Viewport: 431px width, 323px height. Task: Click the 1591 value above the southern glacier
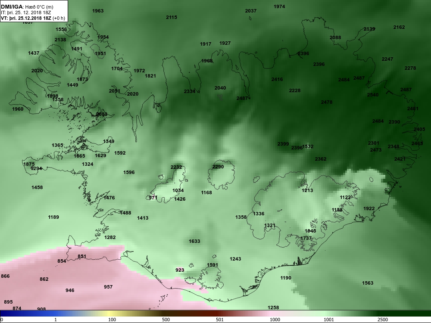pyautogui.click(x=212, y=265)
